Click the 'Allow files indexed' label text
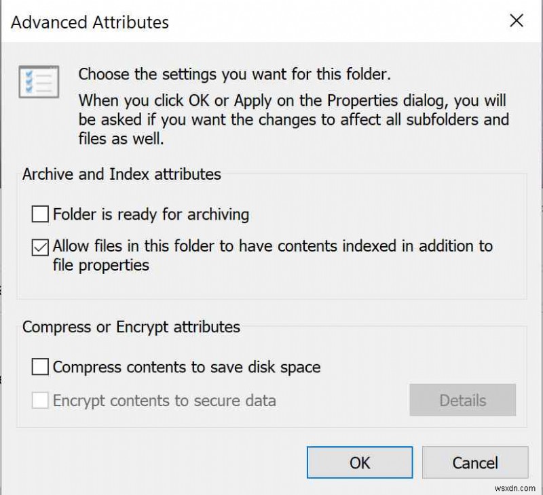This screenshot has width=543, height=495. pyautogui.click(x=271, y=246)
